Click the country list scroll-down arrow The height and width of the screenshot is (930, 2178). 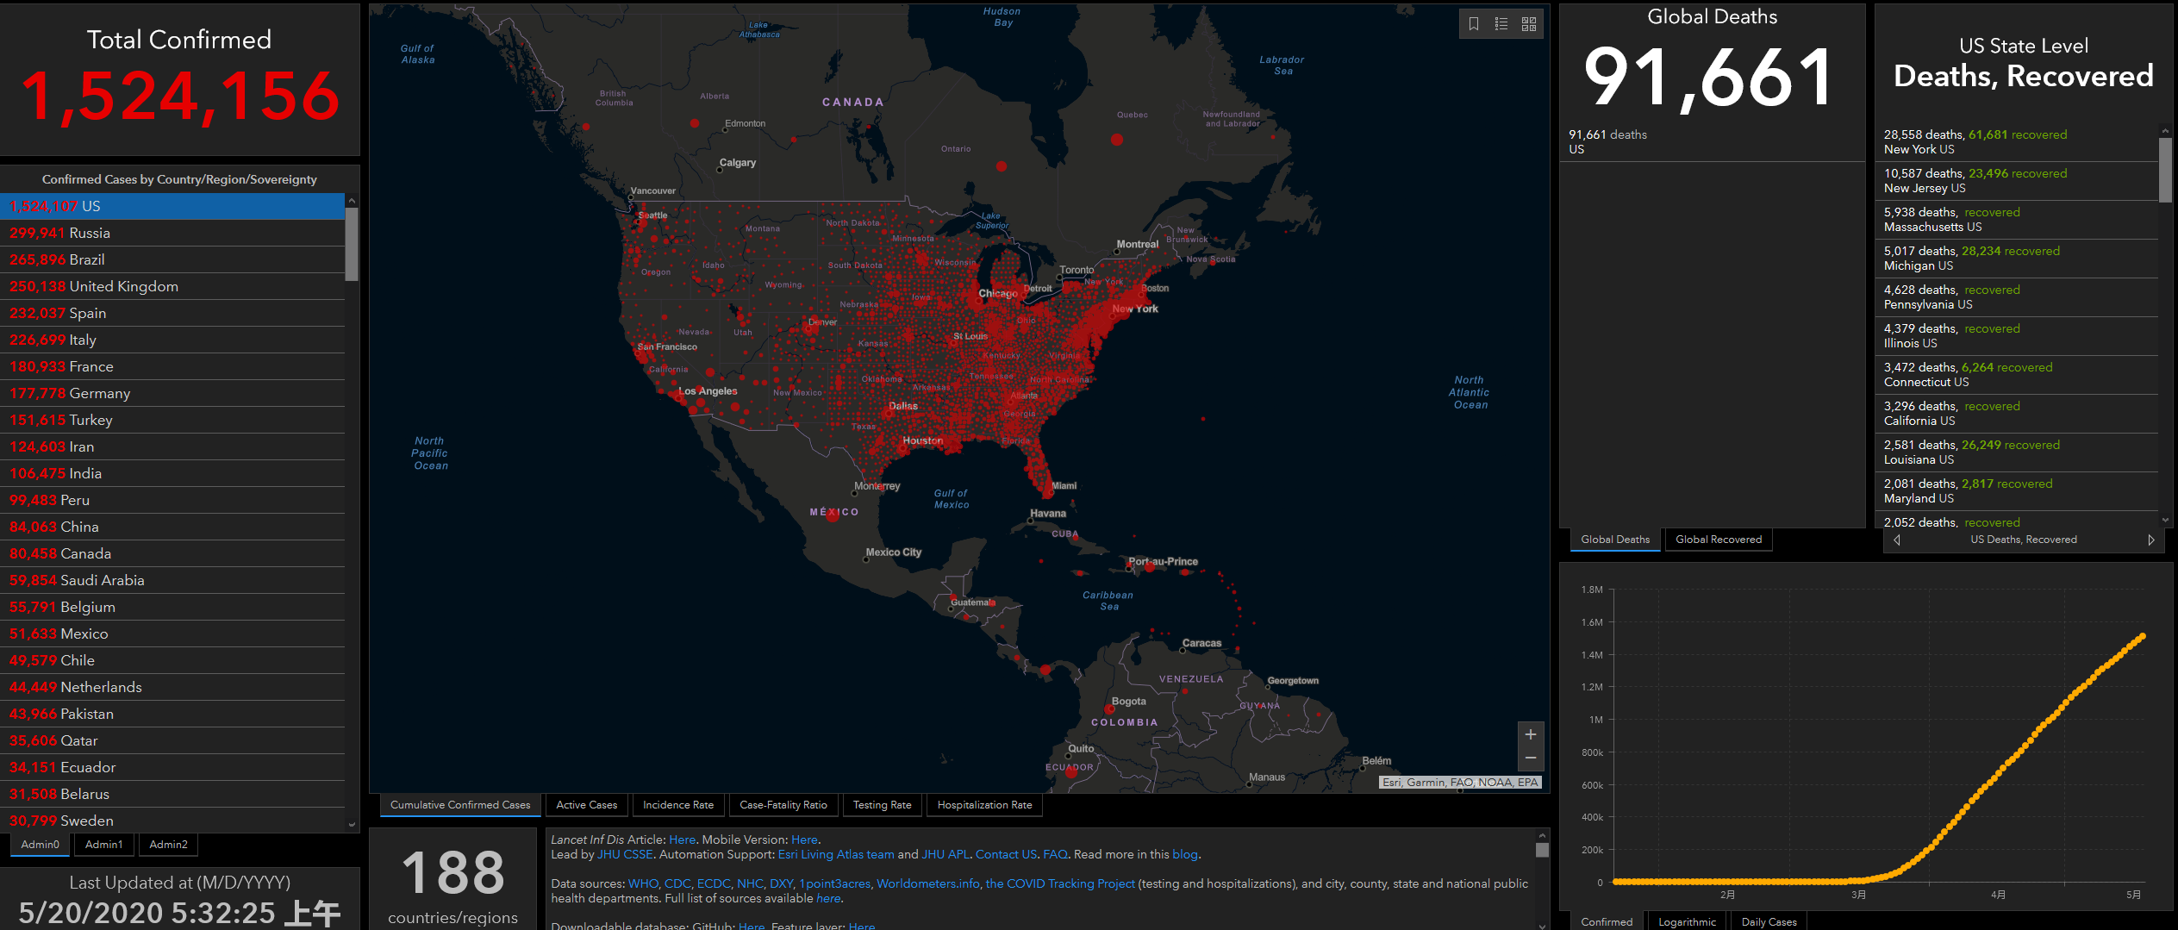coord(352,825)
